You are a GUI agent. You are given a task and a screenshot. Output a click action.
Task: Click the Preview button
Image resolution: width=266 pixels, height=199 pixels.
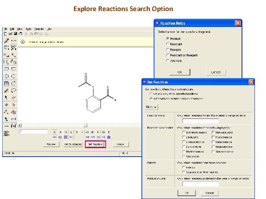(51, 144)
